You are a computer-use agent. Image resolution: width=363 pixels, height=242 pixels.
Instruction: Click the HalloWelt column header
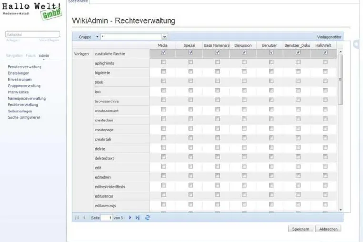(323, 45)
